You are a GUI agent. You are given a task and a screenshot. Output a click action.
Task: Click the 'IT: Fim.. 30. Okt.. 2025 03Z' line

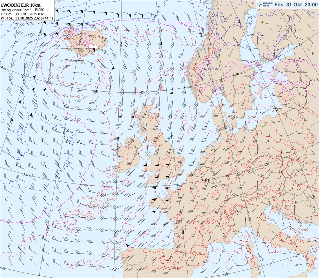[22, 14]
